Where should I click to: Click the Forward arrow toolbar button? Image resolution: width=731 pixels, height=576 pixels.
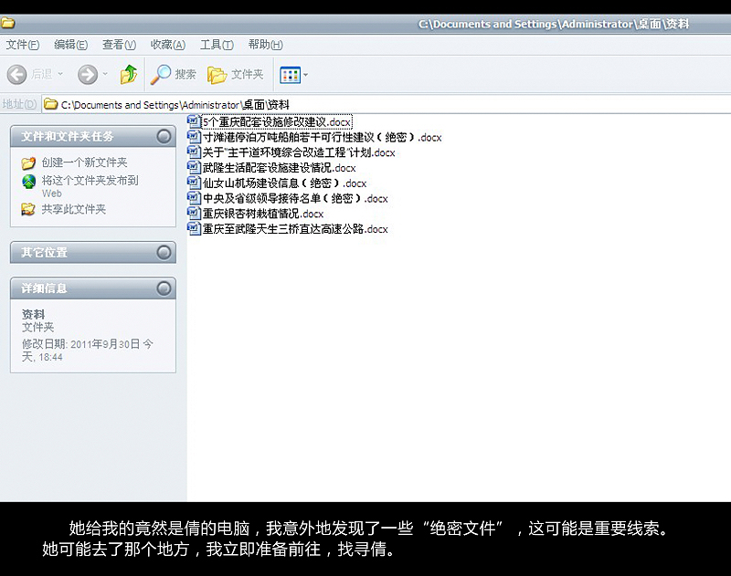pos(88,74)
